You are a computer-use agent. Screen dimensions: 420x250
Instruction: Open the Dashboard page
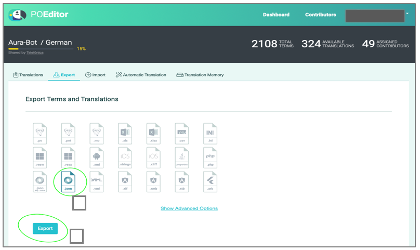pos(276,15)
